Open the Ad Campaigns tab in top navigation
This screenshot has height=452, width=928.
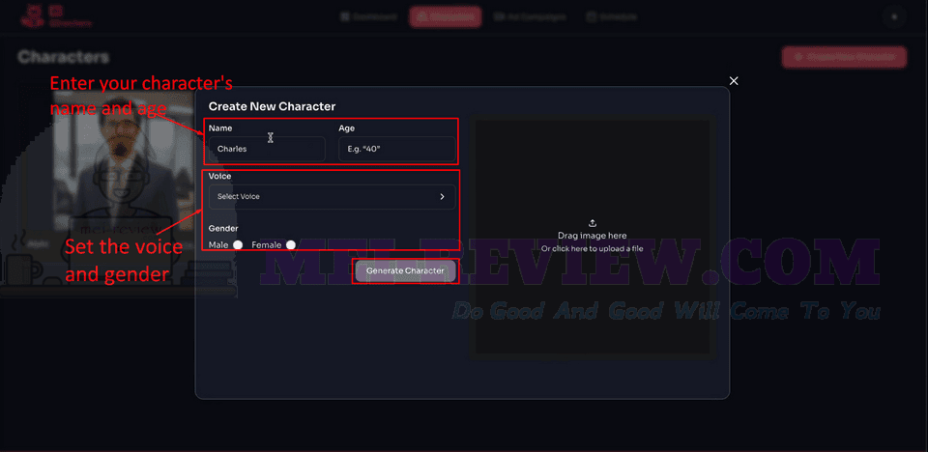click(531, 17)
